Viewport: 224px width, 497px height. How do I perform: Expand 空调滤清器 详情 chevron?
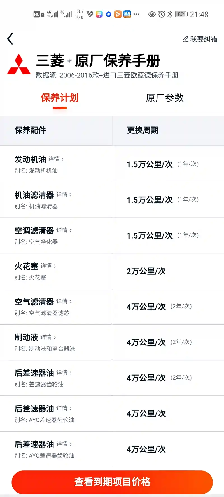[71, 230]
